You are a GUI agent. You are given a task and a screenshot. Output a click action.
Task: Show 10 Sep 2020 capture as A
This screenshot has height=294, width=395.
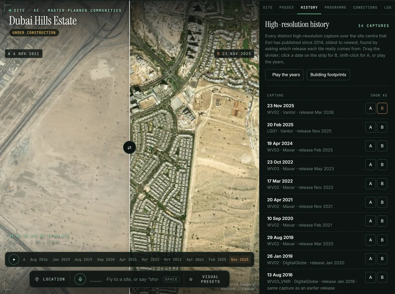(371, 221)
